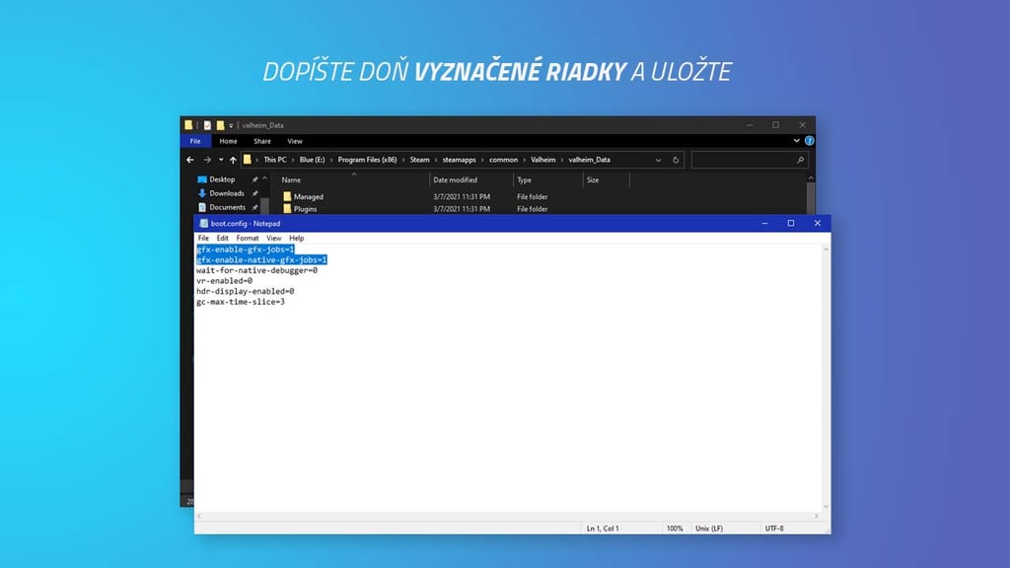Open Documents in Explorer sidebar
This screenshot has width=1010, height=568.
228,207
